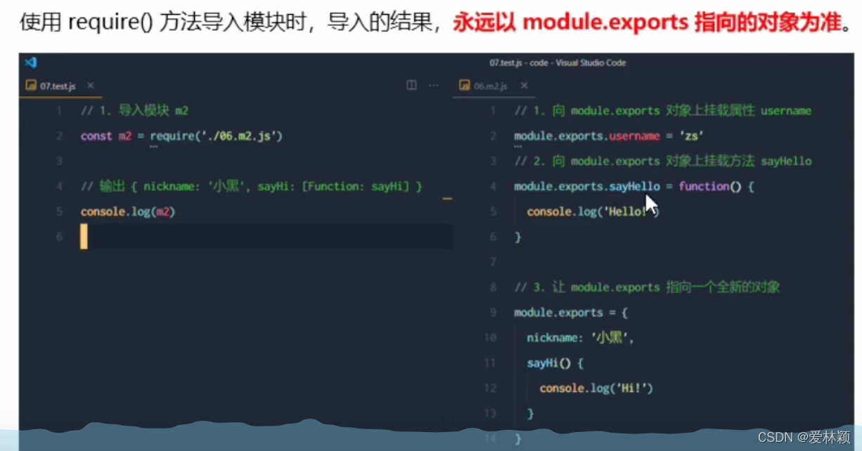Click the Visual Studio Code logo icon
Screen dimensions: 862x451
[30, 63]
